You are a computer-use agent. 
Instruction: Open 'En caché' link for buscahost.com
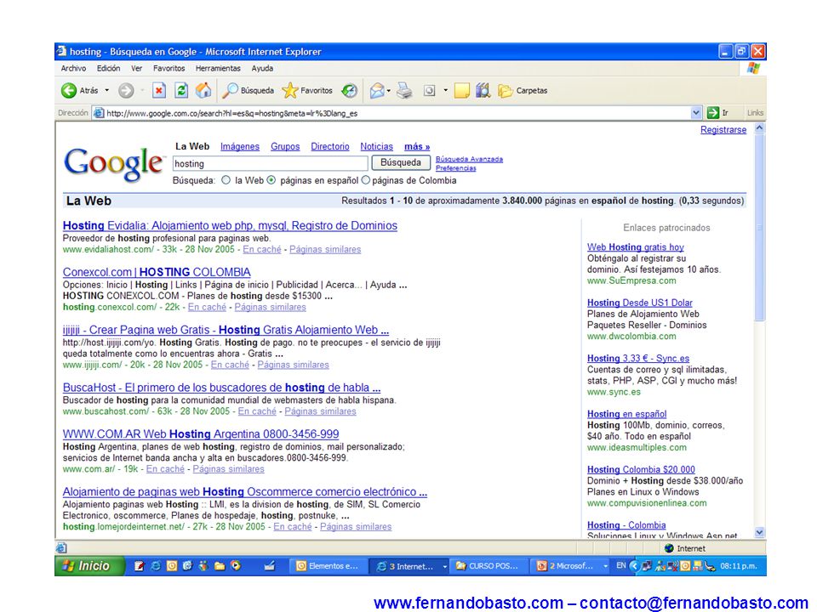click(257, 411)
